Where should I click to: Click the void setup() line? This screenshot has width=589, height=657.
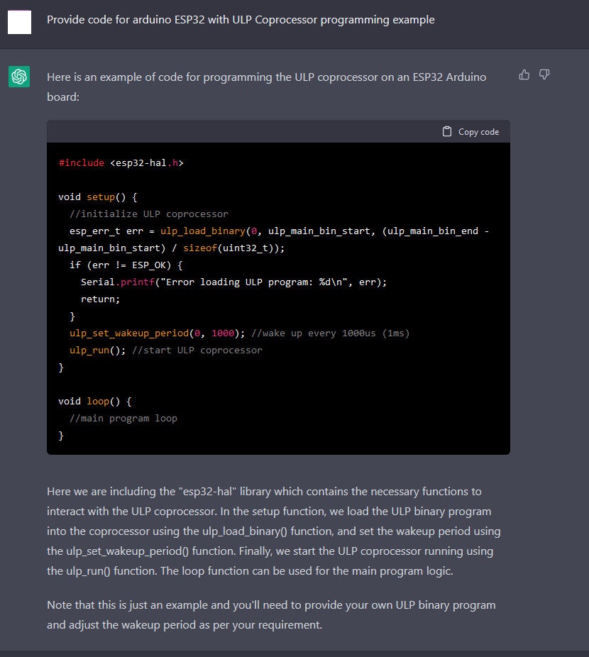click(98, 197)
